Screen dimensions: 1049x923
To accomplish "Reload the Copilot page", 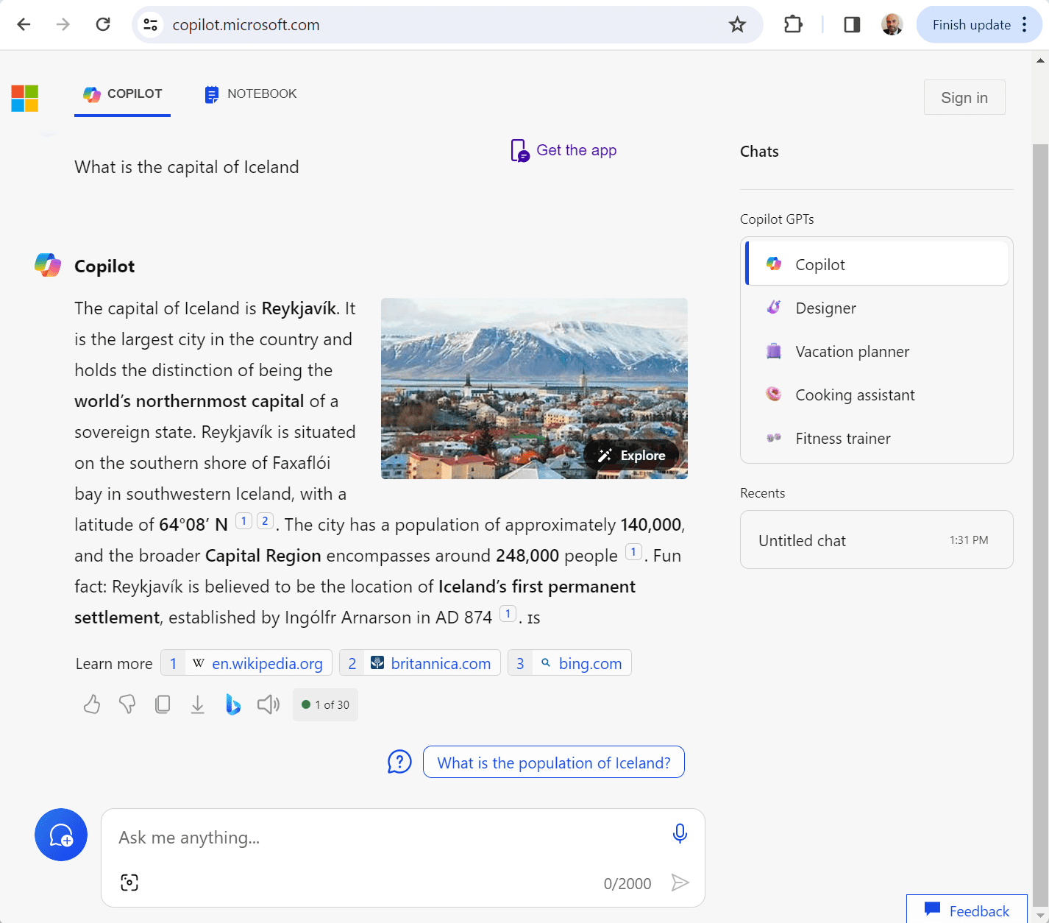I will click(x=103, y=24).
